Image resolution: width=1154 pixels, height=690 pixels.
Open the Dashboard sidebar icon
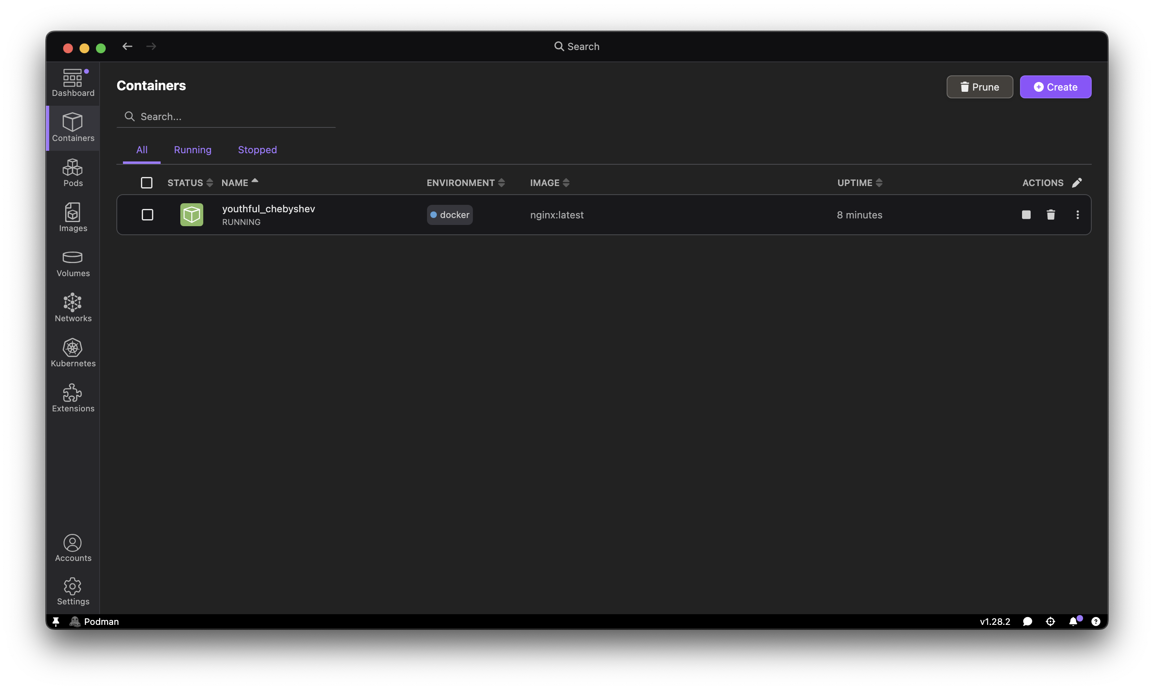click(x=73, y=83)
